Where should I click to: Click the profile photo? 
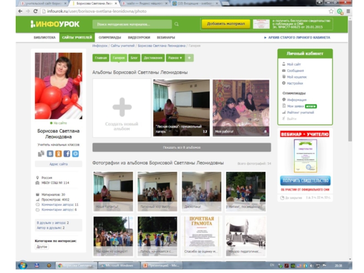point(59,86)
